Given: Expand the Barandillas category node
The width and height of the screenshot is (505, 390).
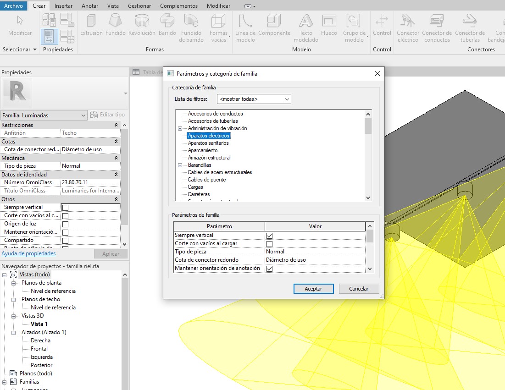Looking at the screenshot, I should point(180,165).
